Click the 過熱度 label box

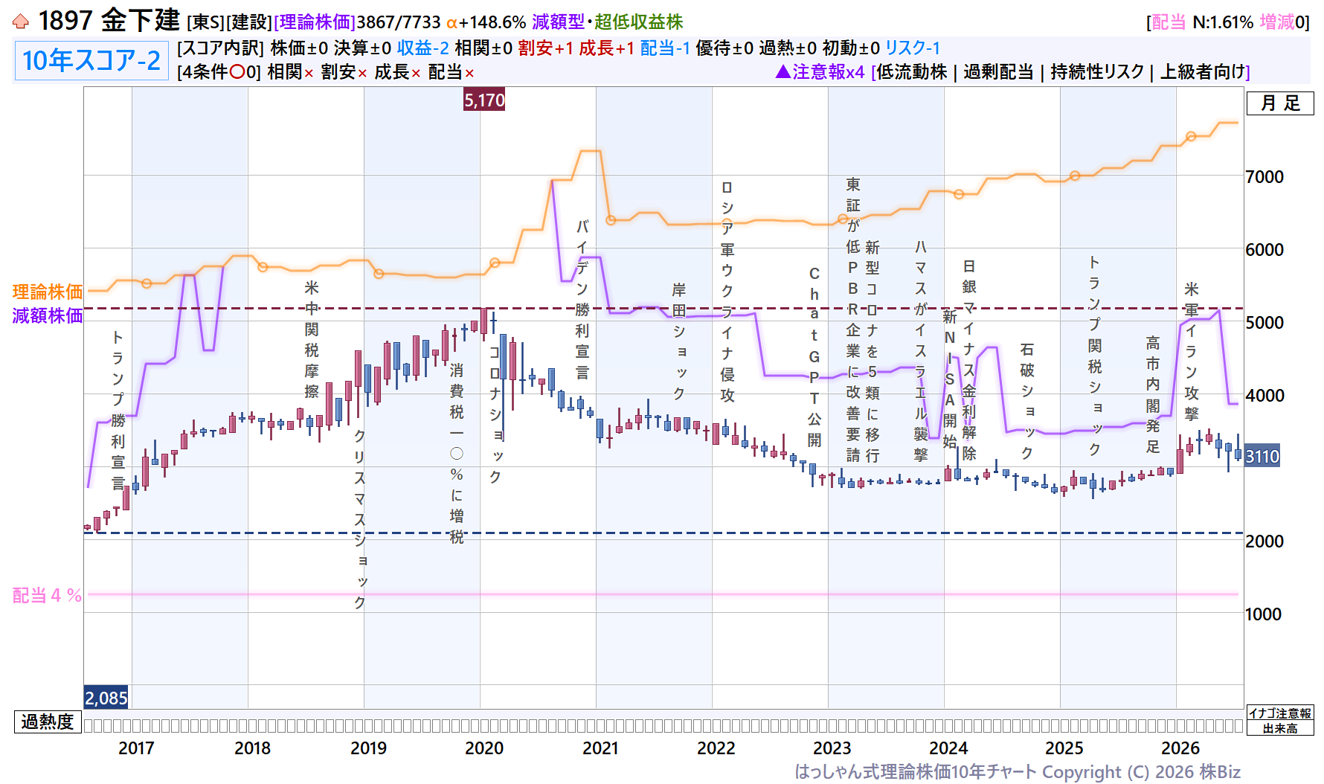pyautogui.click(x=48, y=722)
